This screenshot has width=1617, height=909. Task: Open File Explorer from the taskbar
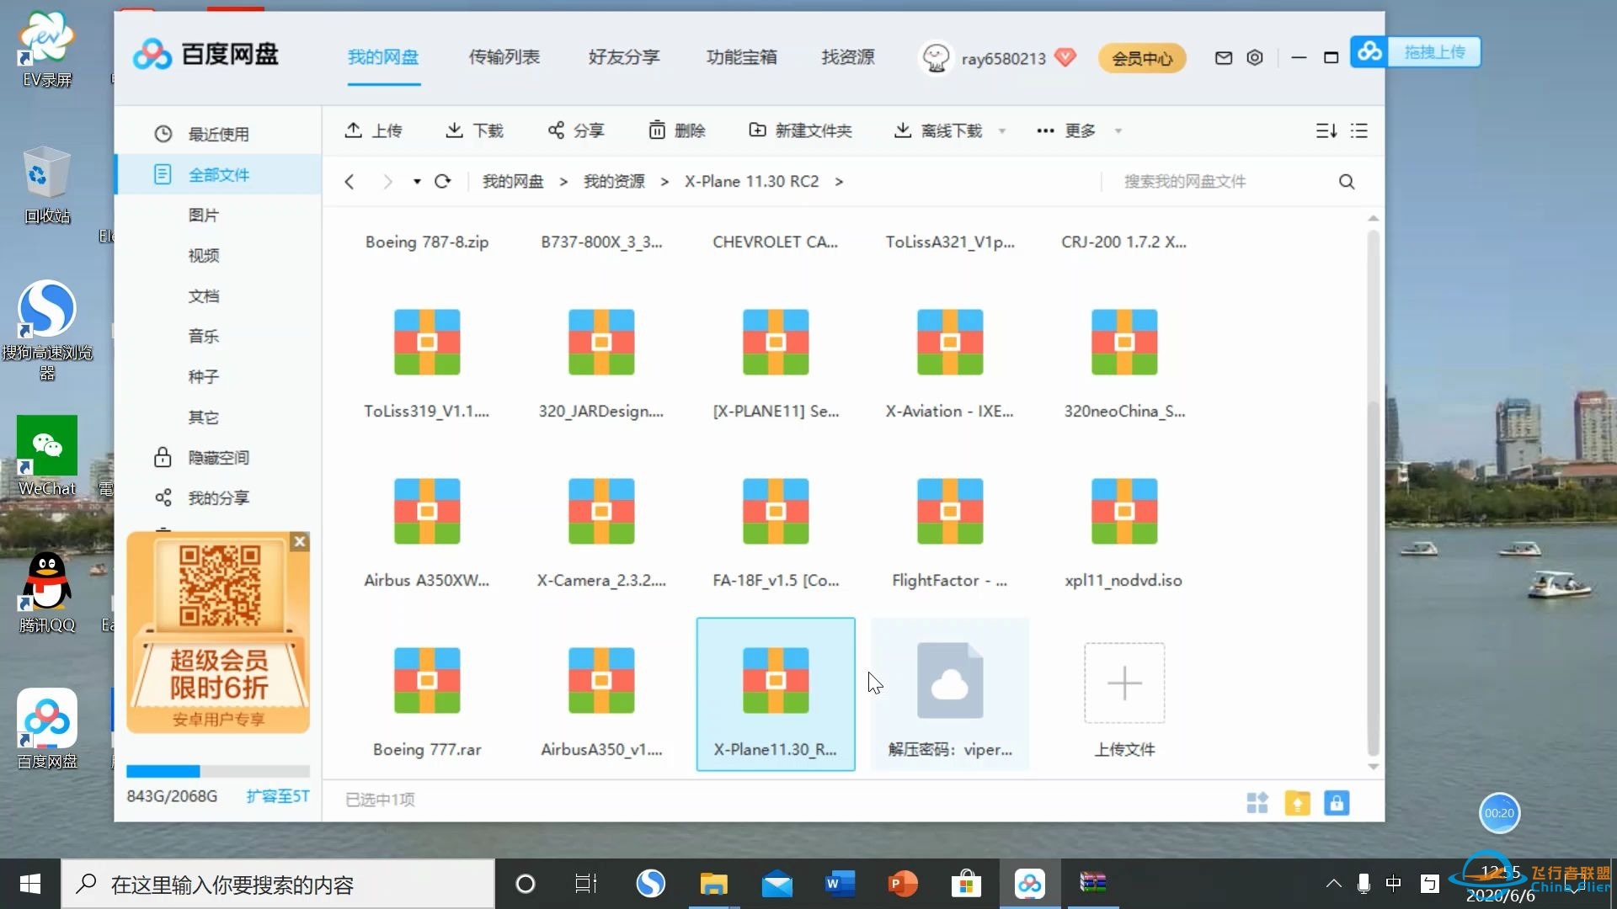pos(713,884)
